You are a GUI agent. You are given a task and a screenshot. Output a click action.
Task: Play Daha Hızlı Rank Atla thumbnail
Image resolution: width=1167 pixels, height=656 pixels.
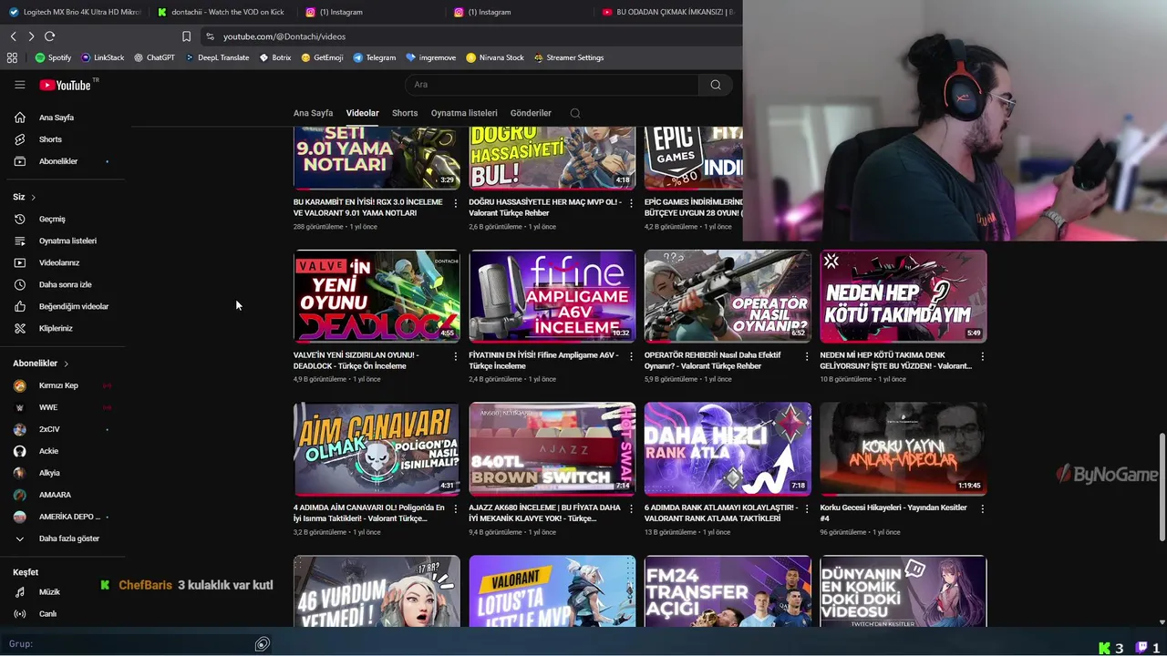click(x=728, y=449)
